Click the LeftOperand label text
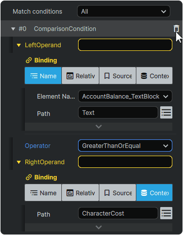The image size is (183, 235). click(43, 45)
